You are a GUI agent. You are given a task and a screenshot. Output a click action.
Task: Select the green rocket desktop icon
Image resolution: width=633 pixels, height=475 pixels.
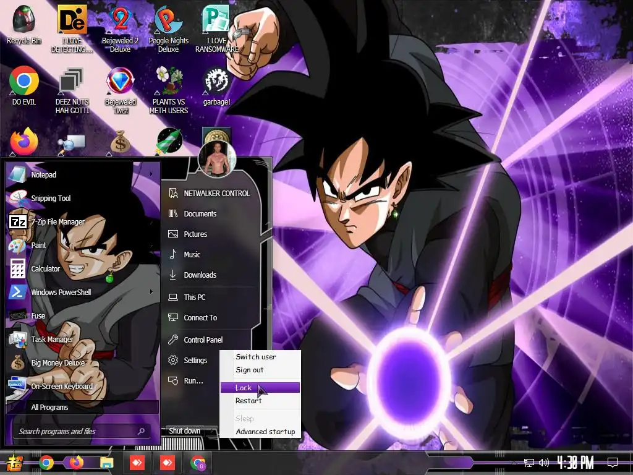click(x=169, y=142)
